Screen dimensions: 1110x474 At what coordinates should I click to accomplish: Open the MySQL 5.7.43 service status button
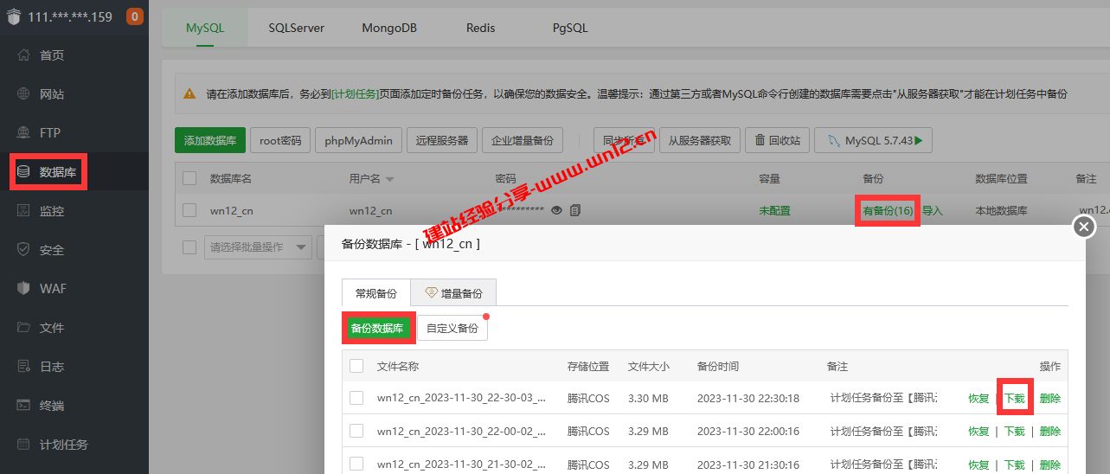(873, 140)
